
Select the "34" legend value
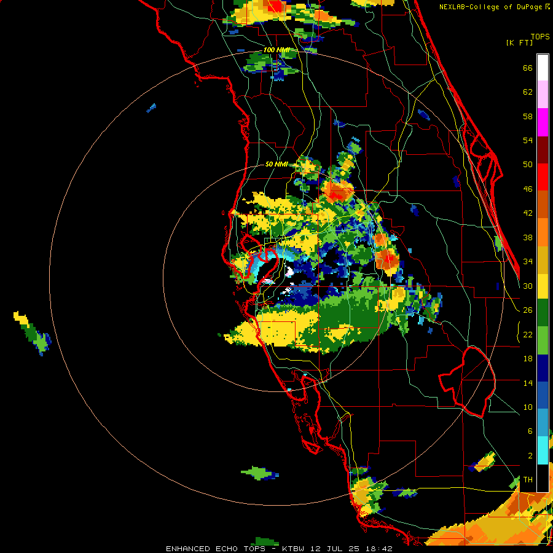[x=528, y=262]
